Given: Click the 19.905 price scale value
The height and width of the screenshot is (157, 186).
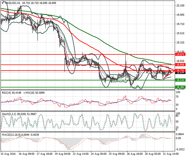Looking at the screenshot, I should (180, 15).
